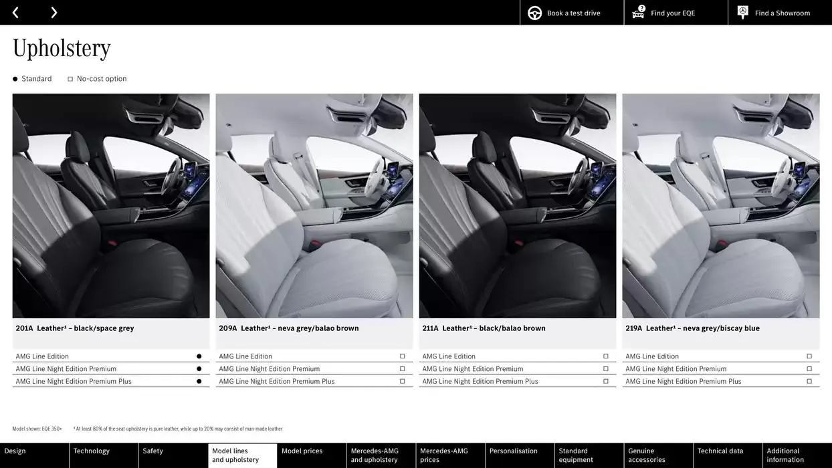This screenshot has width=832, height=468.
Task: Open Additional information tab
Action: click(797, 455)
